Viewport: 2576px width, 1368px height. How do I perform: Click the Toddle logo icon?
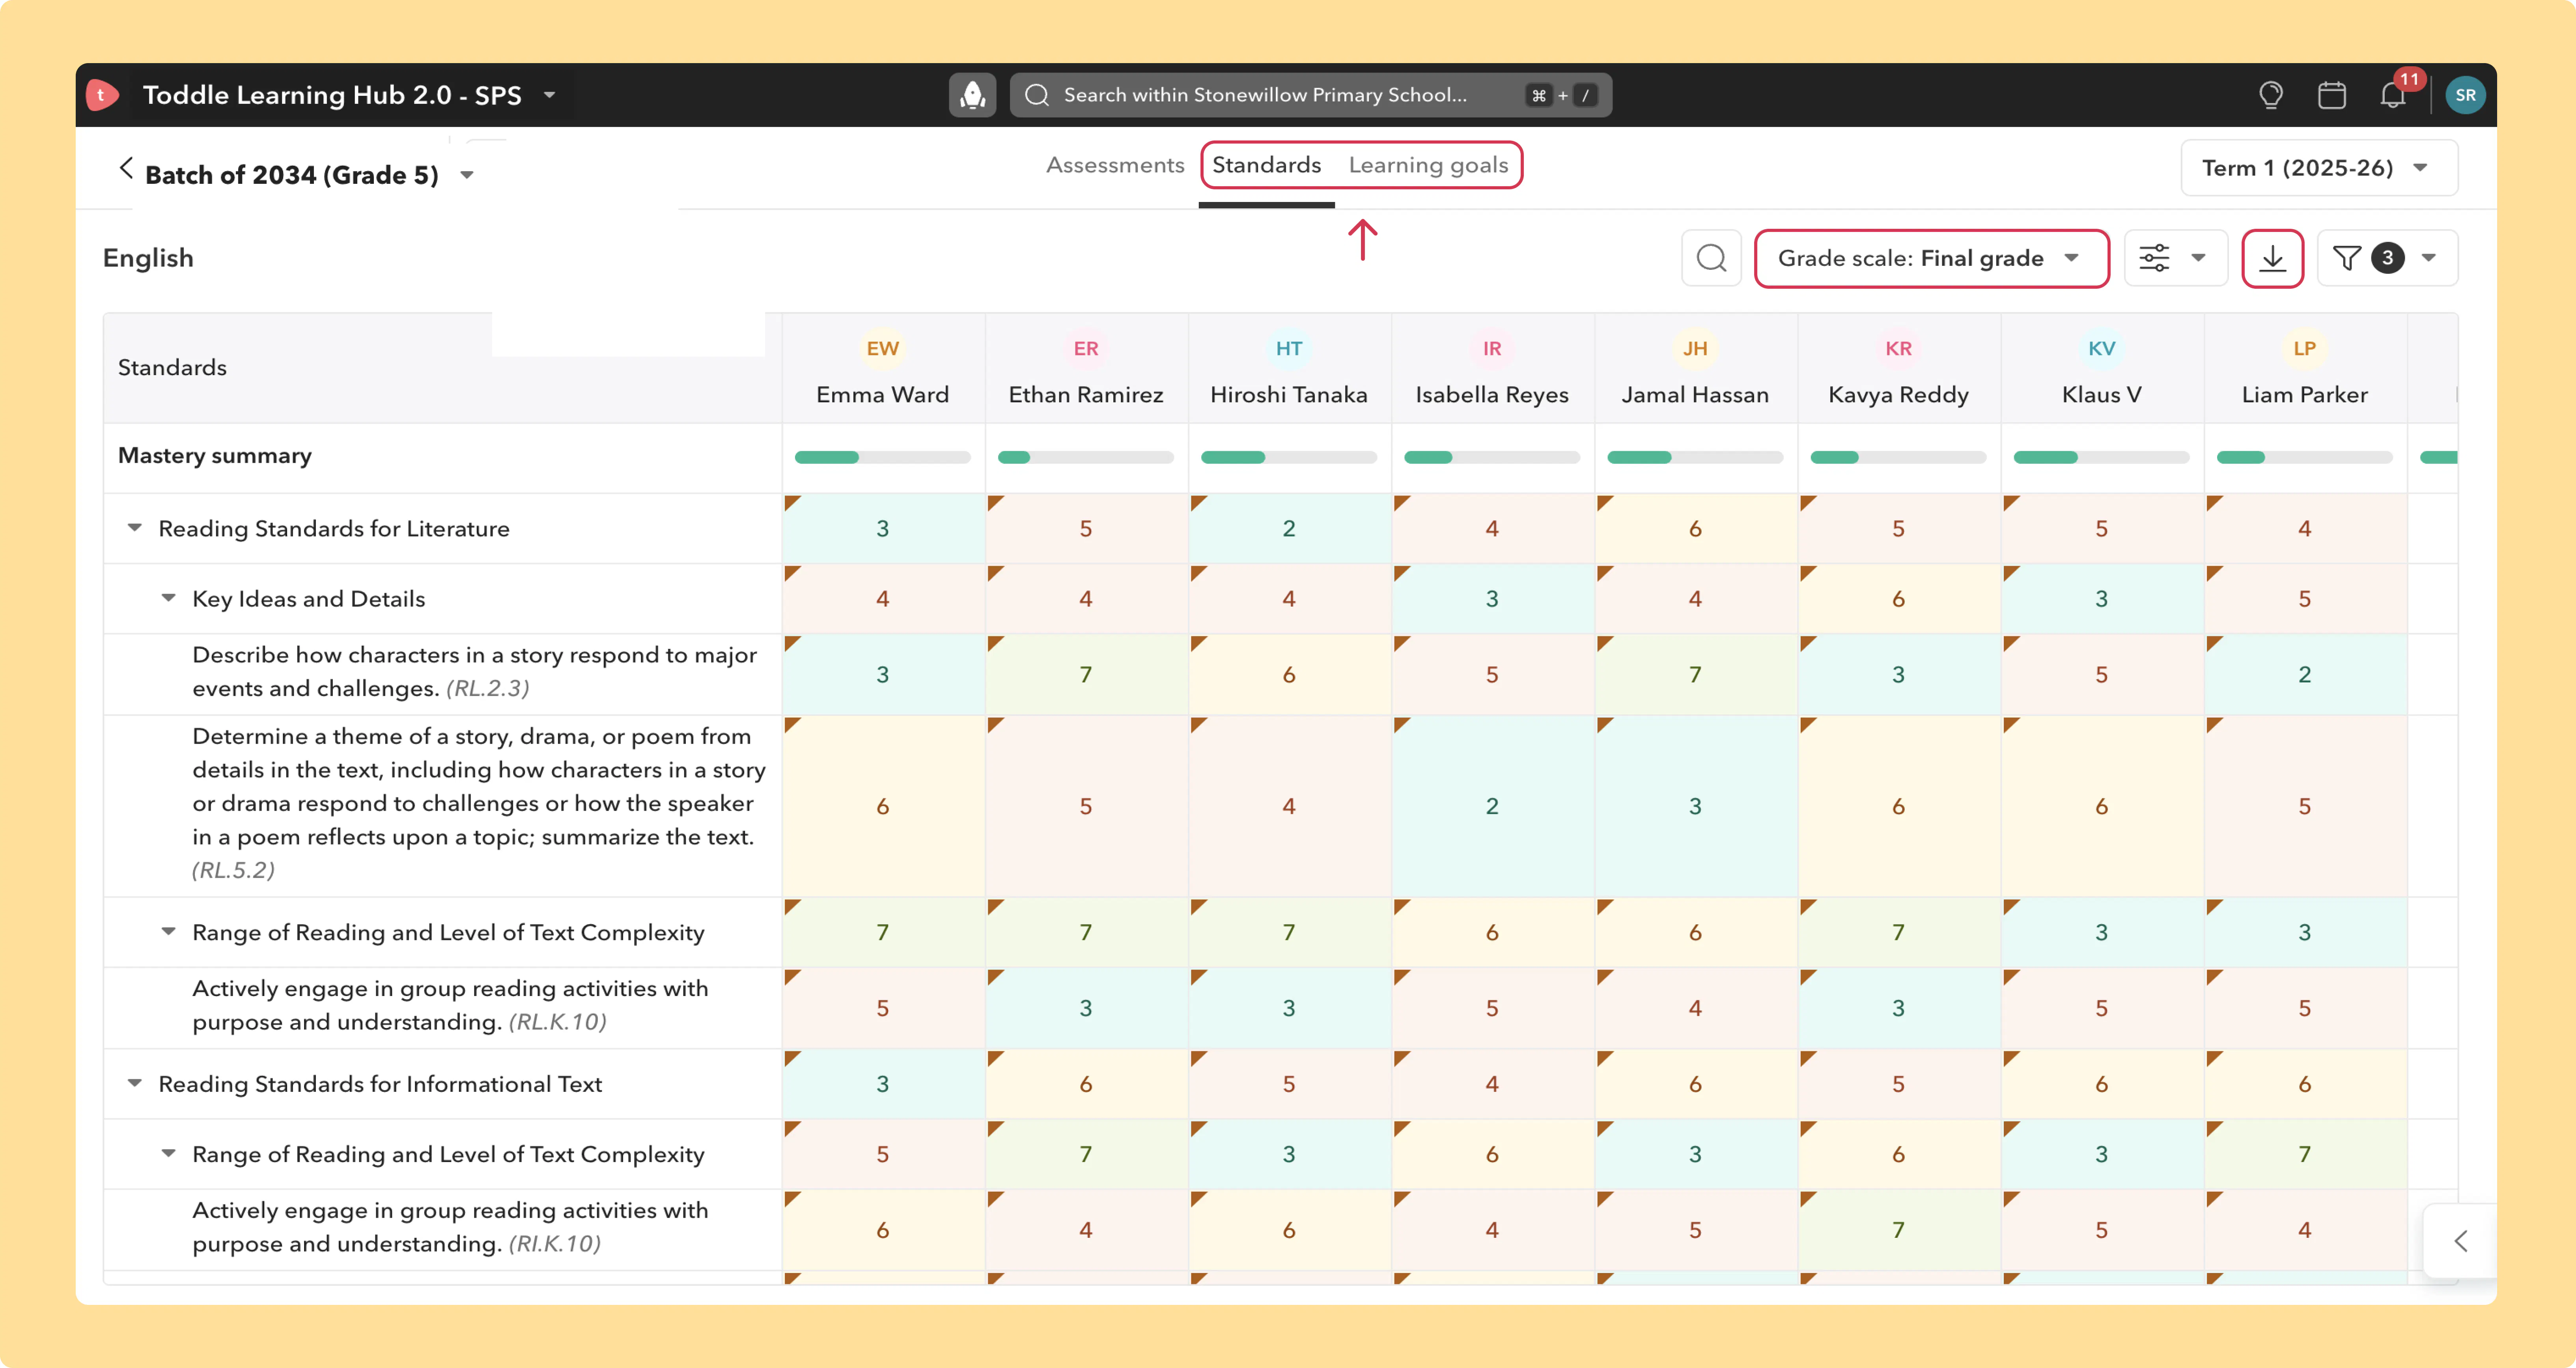102,95
